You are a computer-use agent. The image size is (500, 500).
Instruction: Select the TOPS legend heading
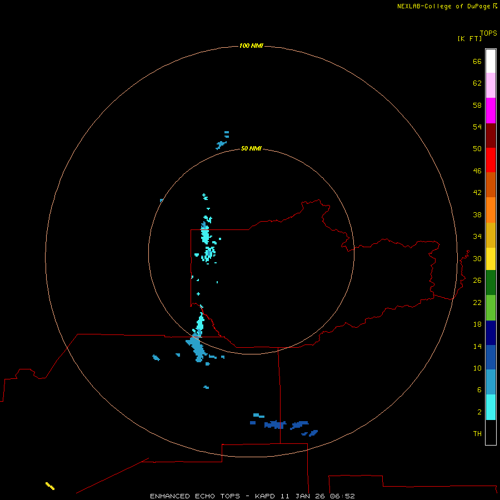click(488, 33)
